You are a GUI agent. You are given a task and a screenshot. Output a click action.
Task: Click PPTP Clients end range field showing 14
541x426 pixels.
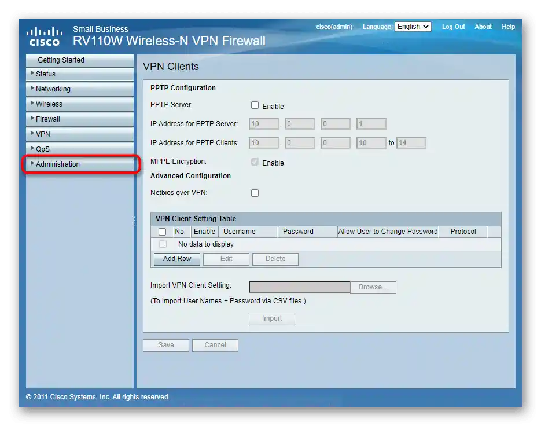[411, 143]
